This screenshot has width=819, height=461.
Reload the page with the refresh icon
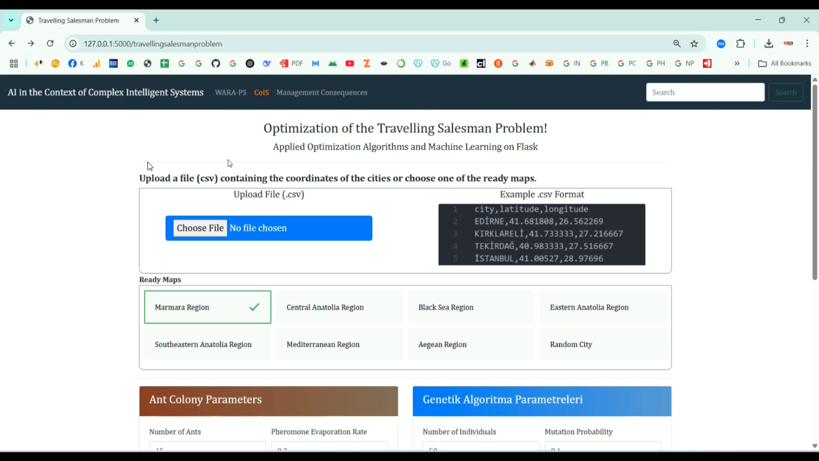coord(50,44)
